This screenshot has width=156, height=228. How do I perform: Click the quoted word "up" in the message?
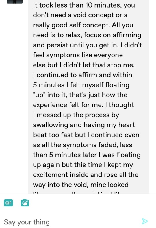click(38, 95)
